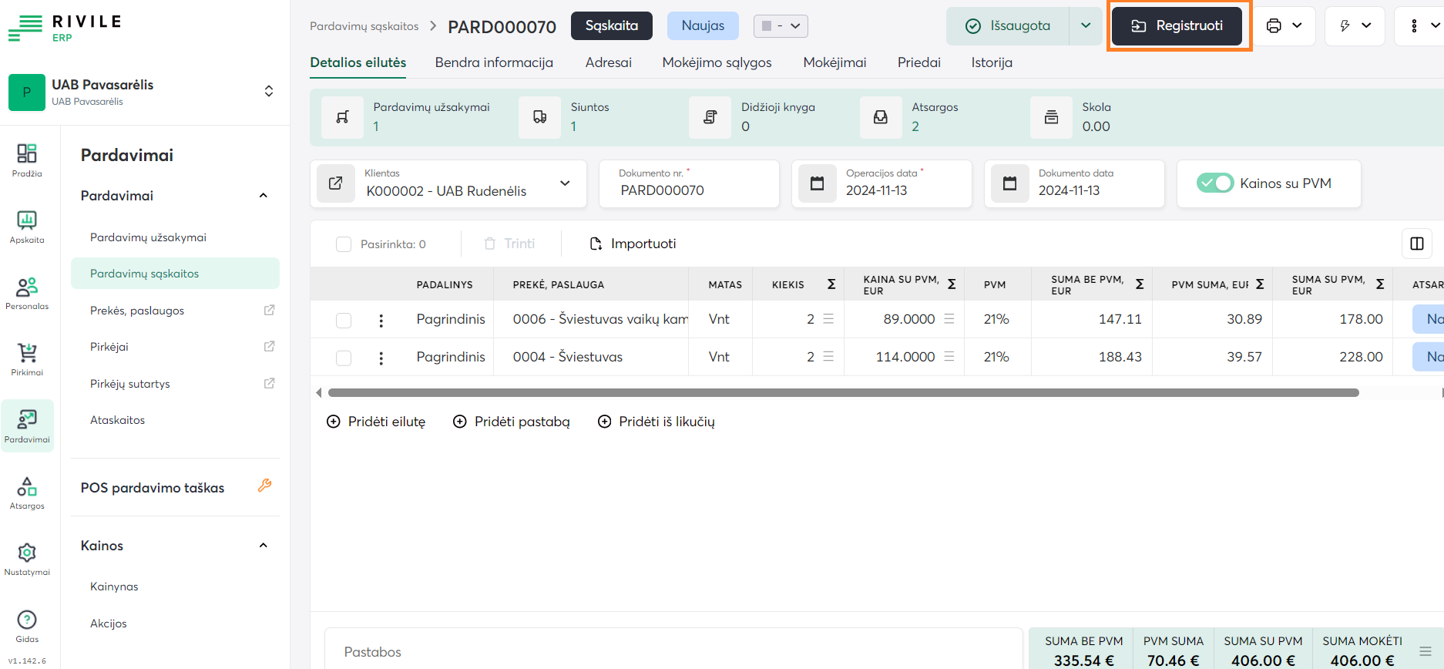The width and height of the screenshot is (1444, 669).
Task: Switch to Mokėjimo sąlygos tab
Action: coord(717,62)
